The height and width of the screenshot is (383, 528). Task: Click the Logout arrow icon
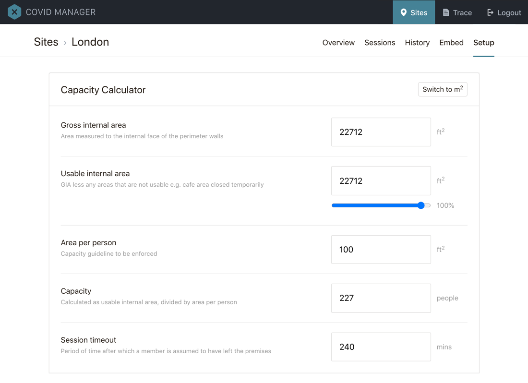[490, 12]
